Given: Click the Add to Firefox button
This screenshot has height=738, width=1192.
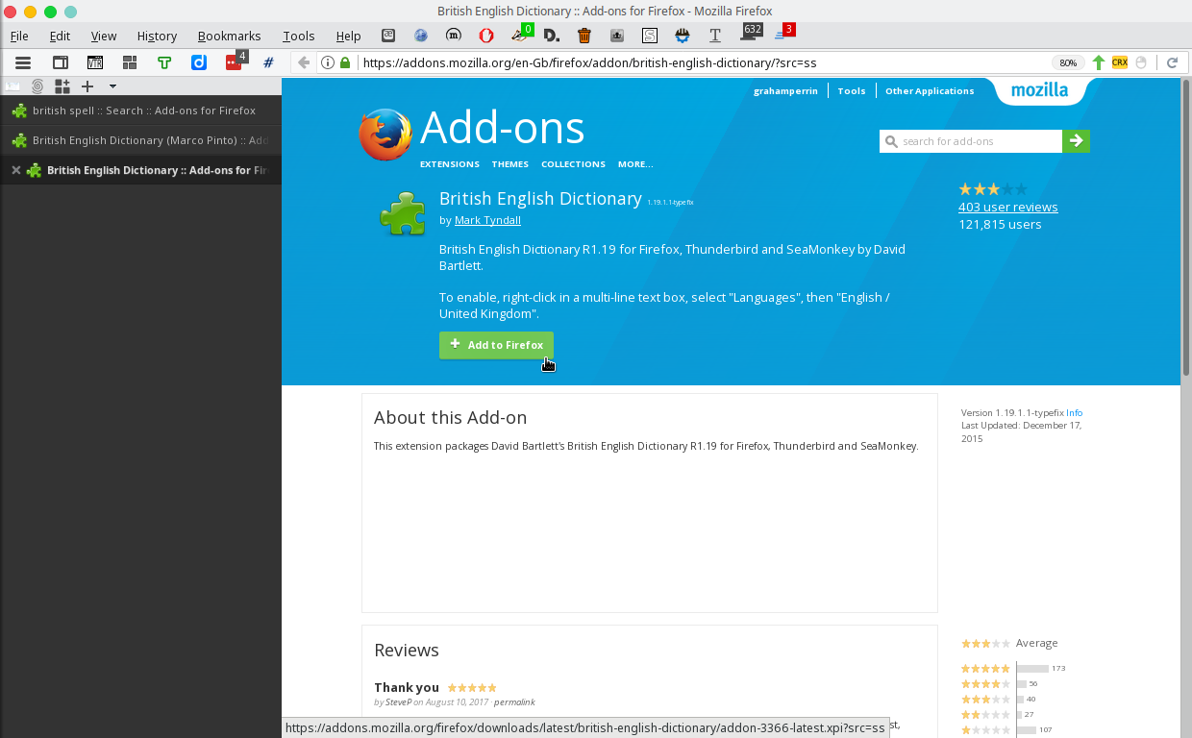Looking at the screenshot, I should point(496,345).
